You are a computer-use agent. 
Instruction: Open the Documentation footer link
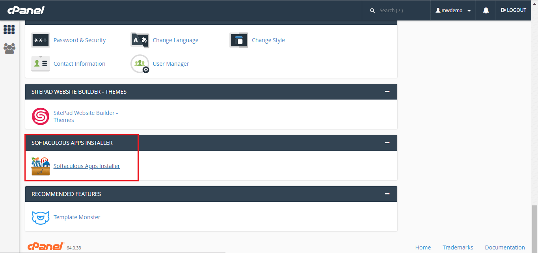pyautogui.click(x=505, y=247)
